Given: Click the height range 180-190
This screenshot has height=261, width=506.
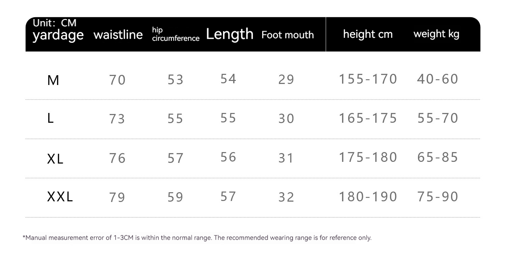Looking at the screenshot, I should [x=368, y=197].
